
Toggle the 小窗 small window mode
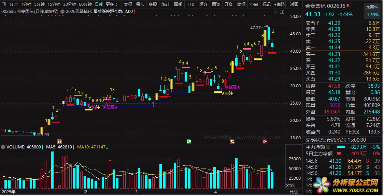254,4
